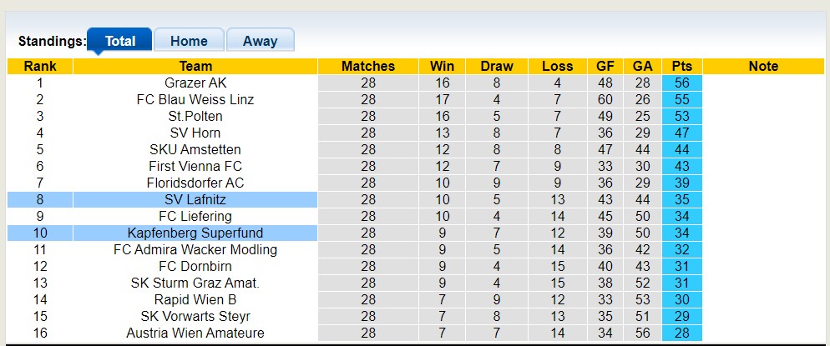Open the Home standings tab
Viewport: 830px width, 346px height.
pyautogui.click(x=189, y=41)
